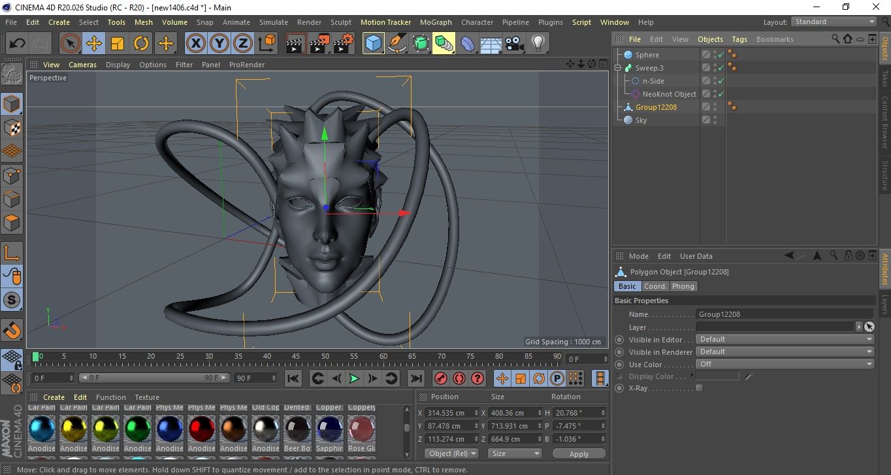Enable the X-Ray checkbox
This screenshot has width=891, height=475.
[x=700, y=388]
